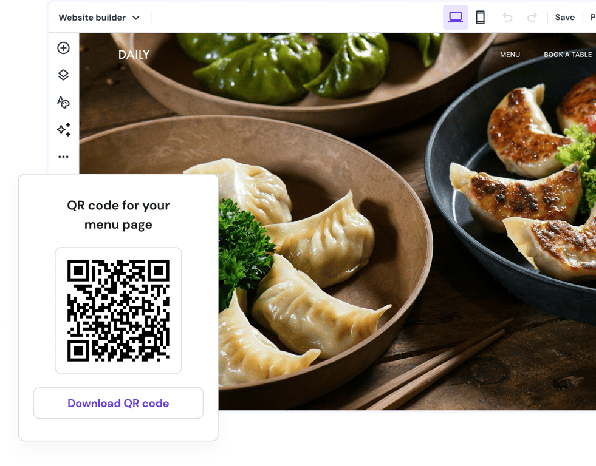This screenshot has width=596, height=466.
Task: Open the Website builder dropdown
Action: [x=99, y=17]
